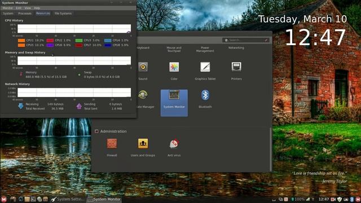This screenshot has width=361, height=203.
Task: Open the Monitor menu
Action: [7, 8]
